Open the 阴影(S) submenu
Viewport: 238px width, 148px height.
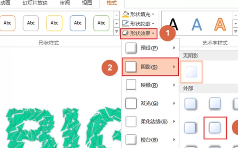tap(150, 67)
